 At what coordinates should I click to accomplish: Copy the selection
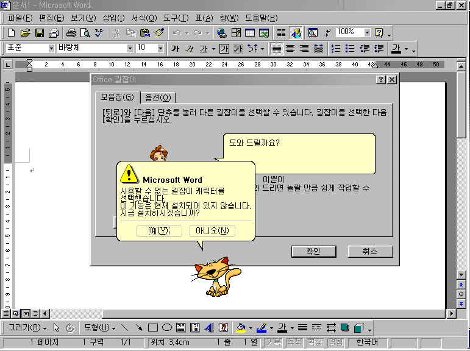[x=131, y=33]
